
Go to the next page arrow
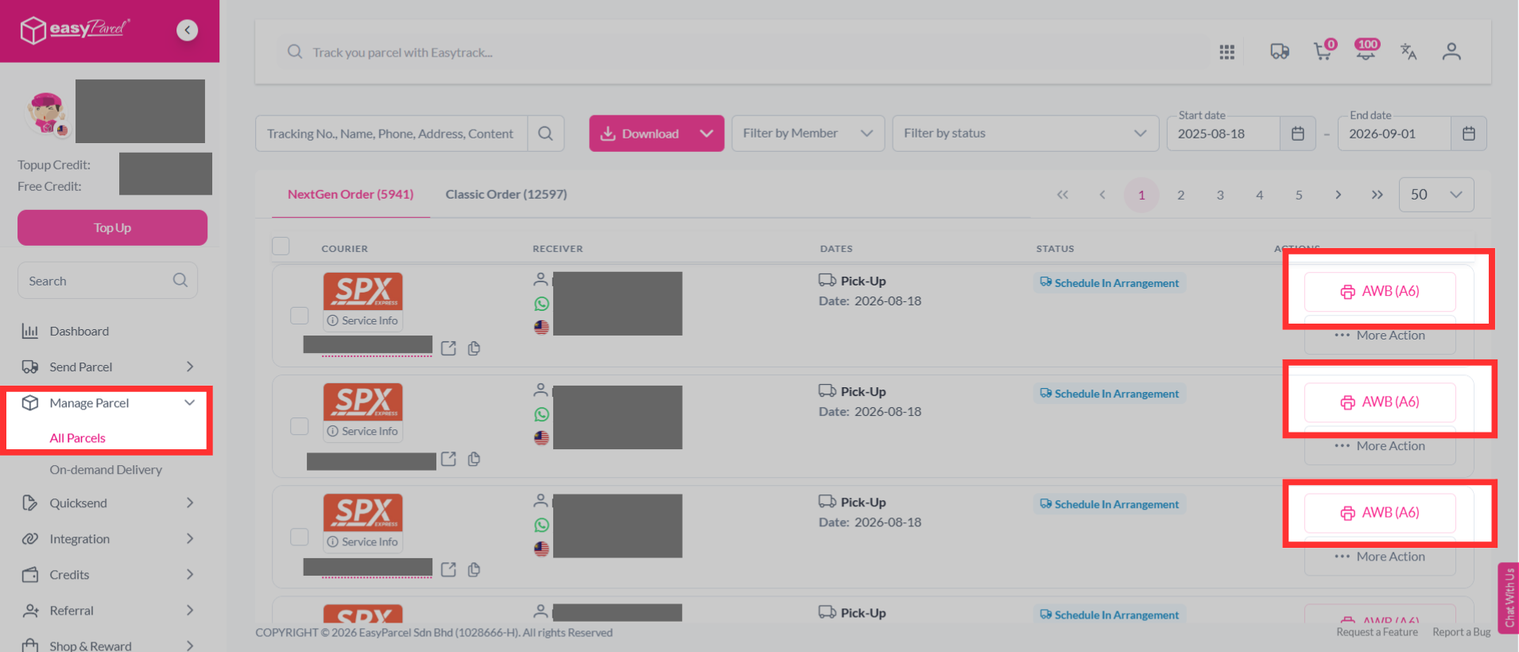tap(1338, 195)
